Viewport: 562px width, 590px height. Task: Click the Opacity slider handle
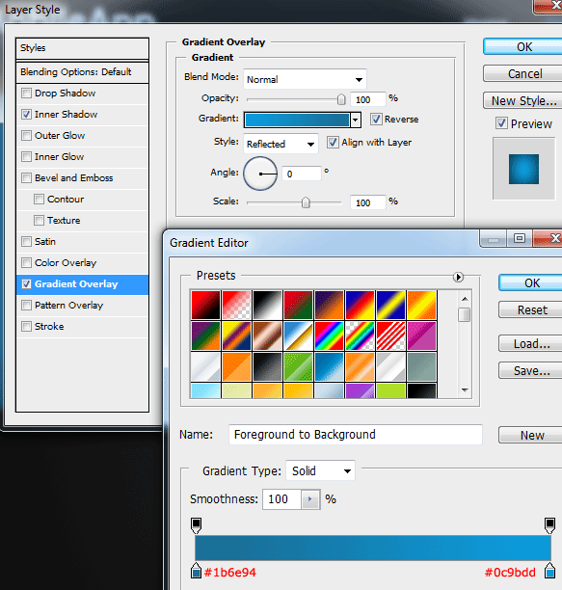(341, 99)
